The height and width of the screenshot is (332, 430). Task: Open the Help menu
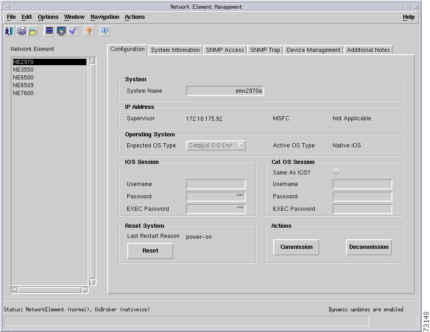[x=408, y=17]
